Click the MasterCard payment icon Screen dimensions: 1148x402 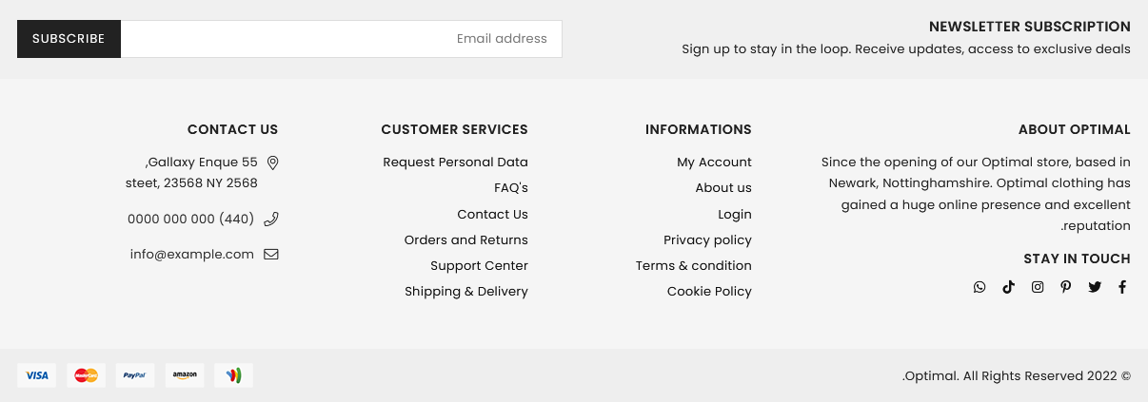86,375
